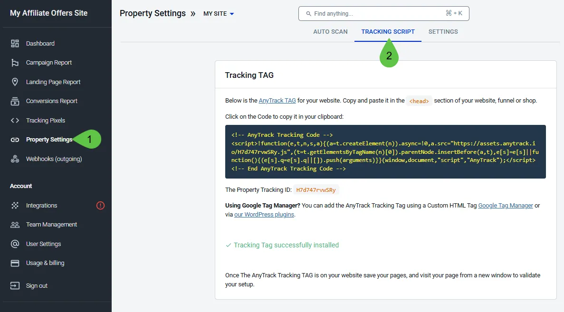The image size is (564, 312).
Task: Click the Usage & billing card icon
Action: (x=15, y=263)
